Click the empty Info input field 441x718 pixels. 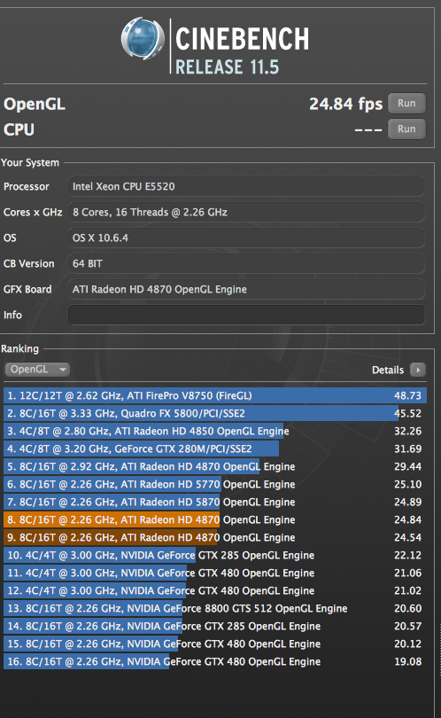click(x=246, y=315)
